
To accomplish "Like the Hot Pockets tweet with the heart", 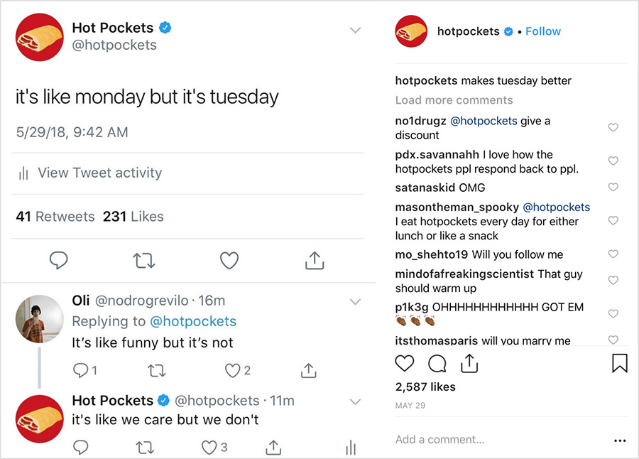I will point(229,260).
